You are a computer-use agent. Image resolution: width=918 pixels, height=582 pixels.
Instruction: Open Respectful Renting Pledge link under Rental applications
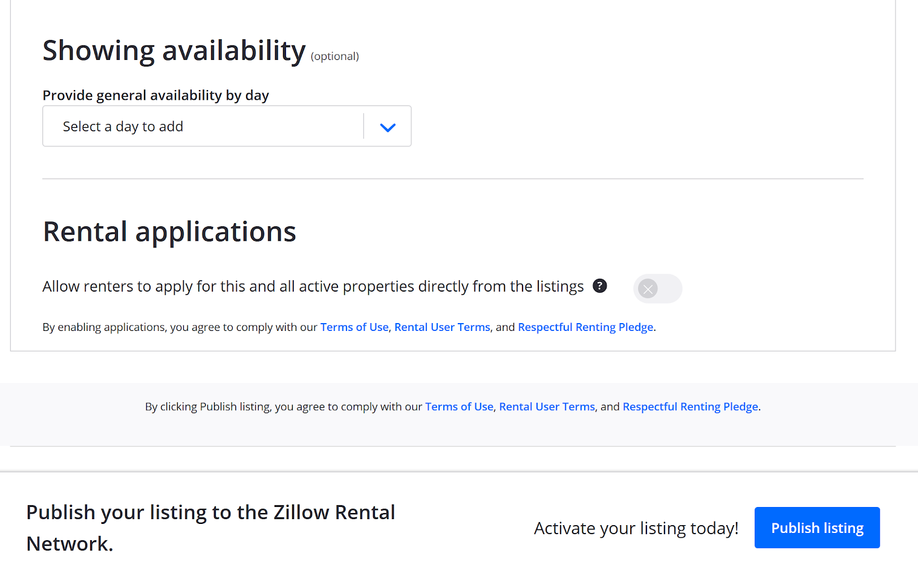point(585,327)
